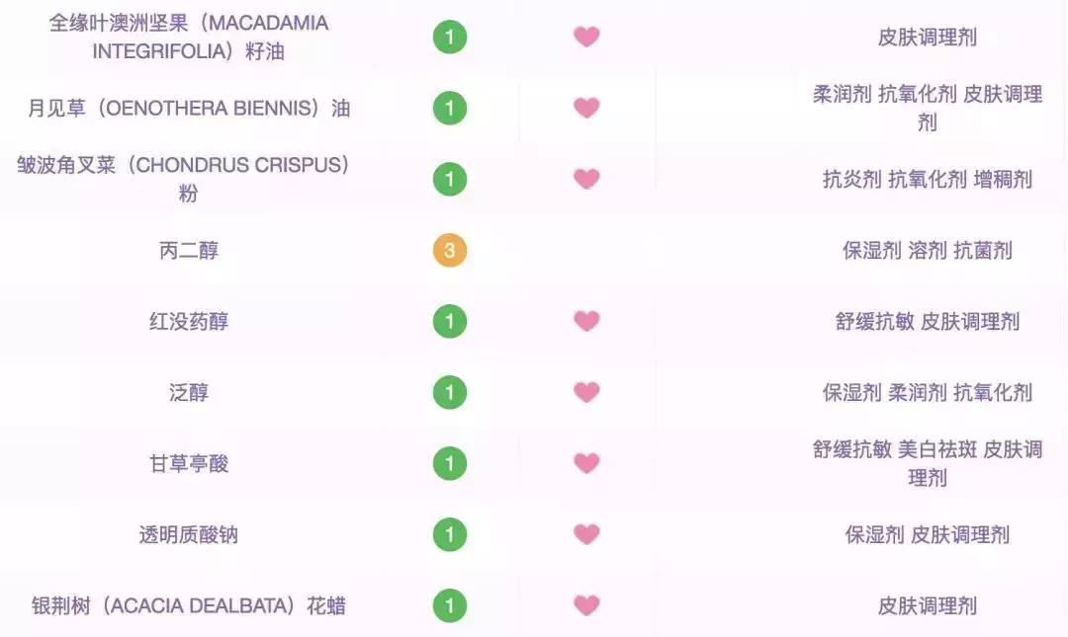Click the orange safety score 3 for 丙二醇

(x=449, y=250)
